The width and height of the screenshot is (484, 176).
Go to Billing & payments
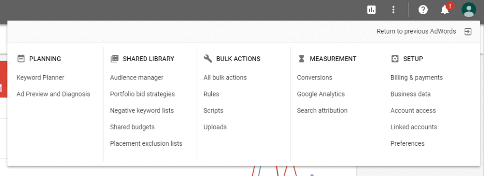click(x=417, y=78)
